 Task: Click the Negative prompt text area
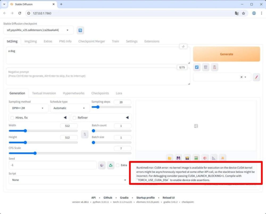(x=98, y=77)
